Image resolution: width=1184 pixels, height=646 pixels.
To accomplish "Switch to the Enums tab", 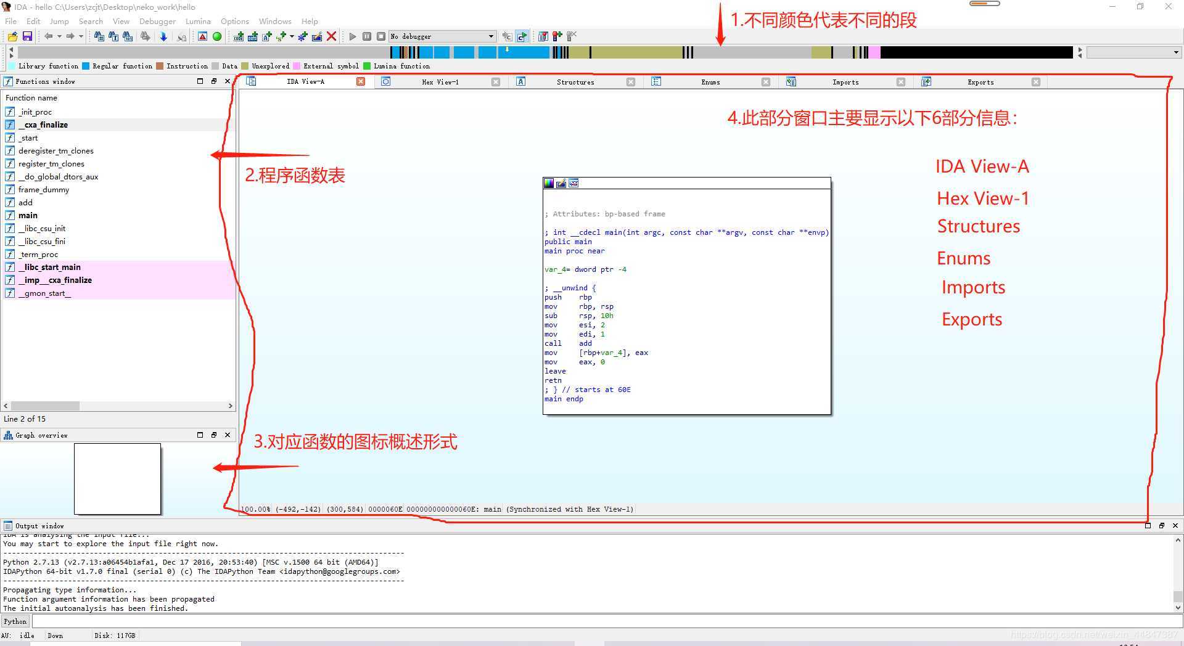I will pos(710,82).
